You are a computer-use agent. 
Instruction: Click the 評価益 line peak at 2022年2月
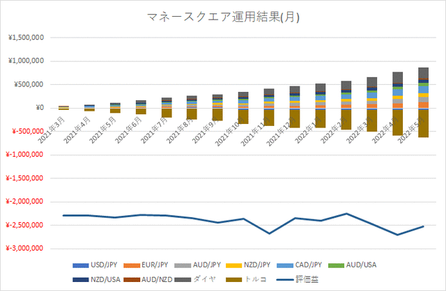click(x=346, y=214)
